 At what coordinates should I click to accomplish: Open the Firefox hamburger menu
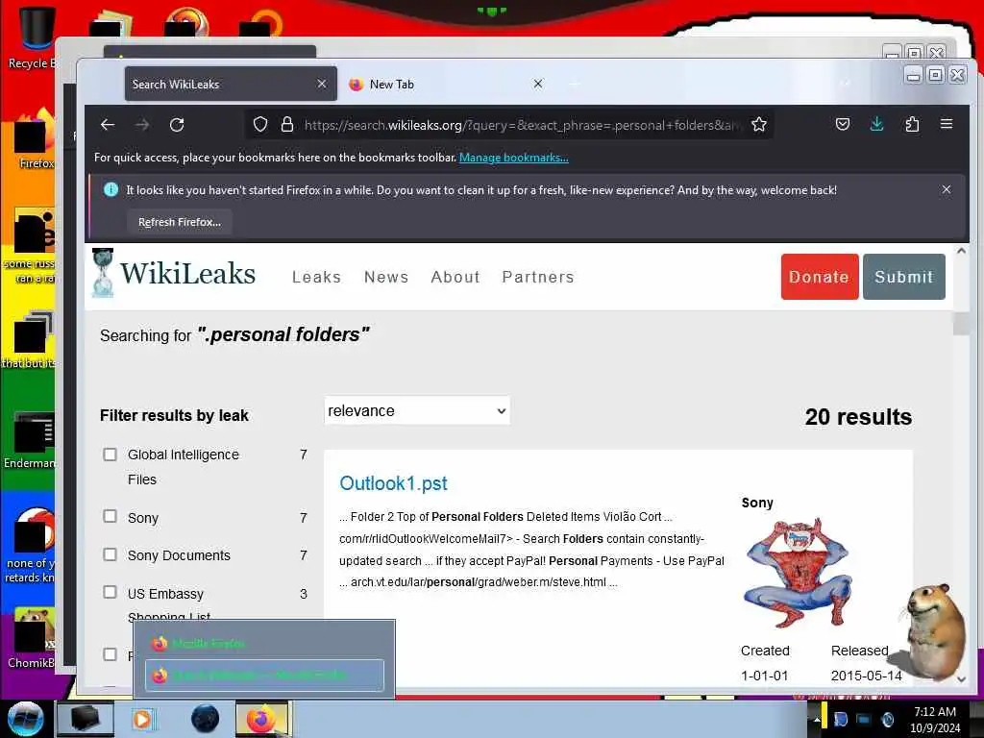[947, 124]
